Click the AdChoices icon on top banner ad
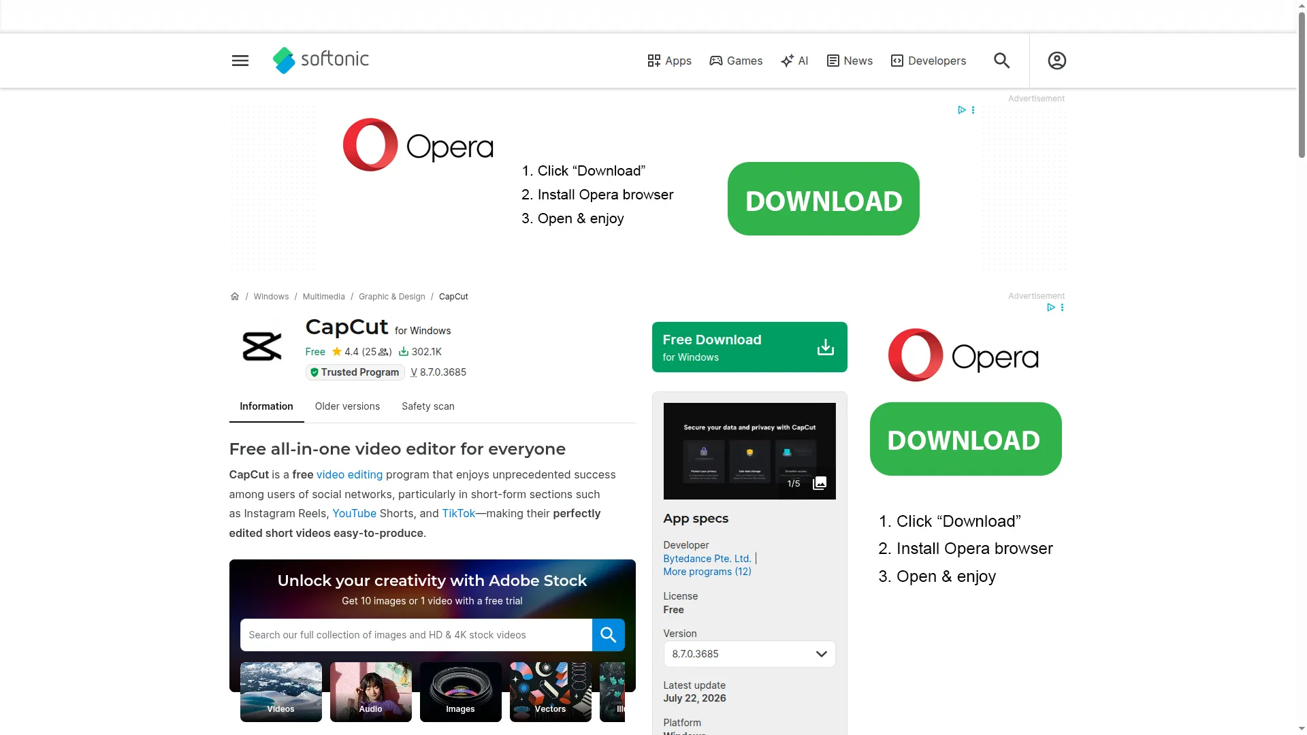The width and height of the screenshot is (1307, 735). [x=962, y=110]
